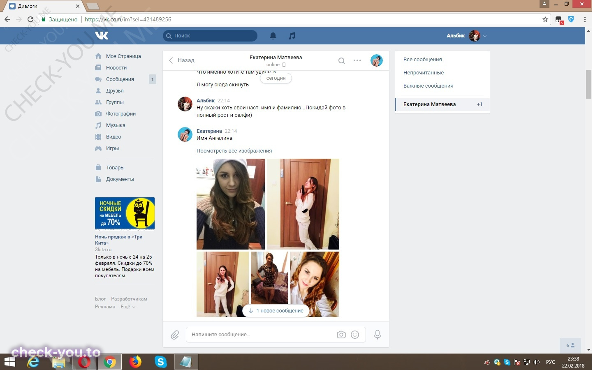The image size is (593, 370).
Task: Open the emoji smiley picker
Action: click(355, 335)
